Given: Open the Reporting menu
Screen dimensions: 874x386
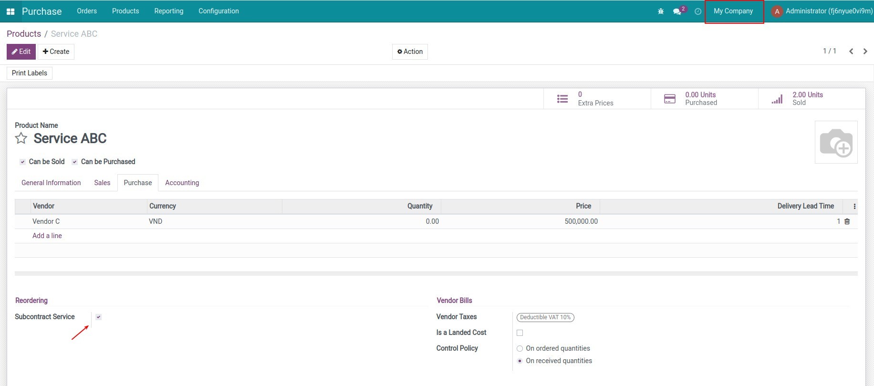Looking at the screenshot, I should click(169, 11).
